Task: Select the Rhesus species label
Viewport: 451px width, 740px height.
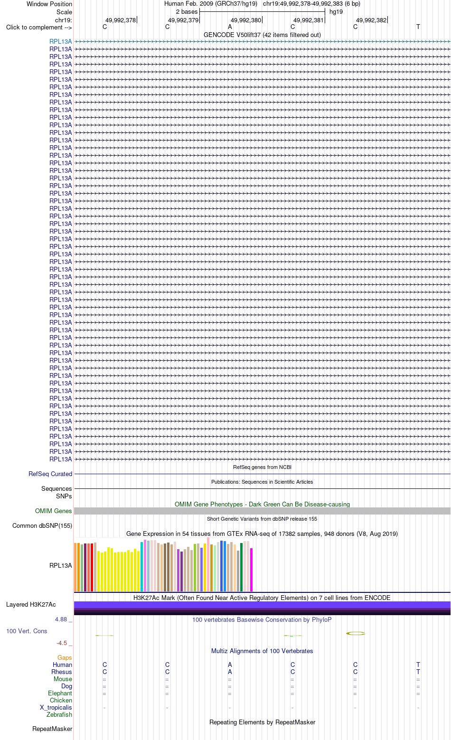Action: (62, 672)
